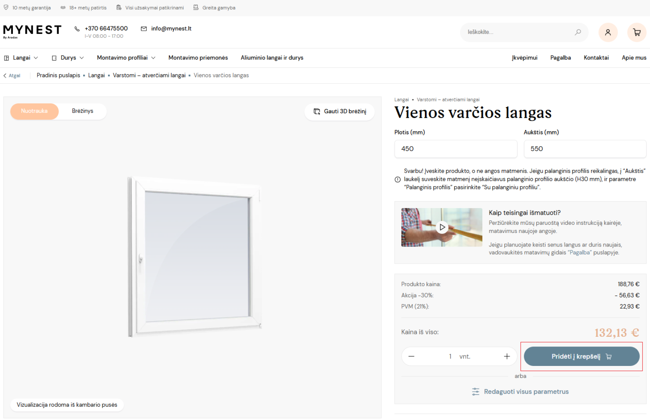Add product with Pridėti į krepšelį

coord(582,356)
